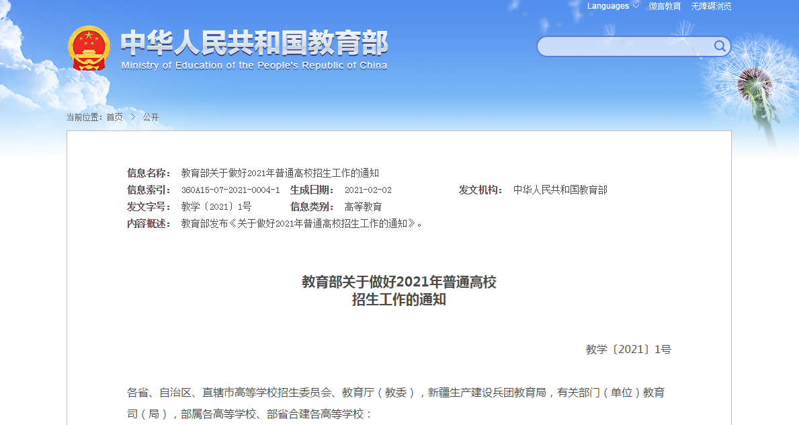
Task: Click the 内容概述 label
Action: 149,223
